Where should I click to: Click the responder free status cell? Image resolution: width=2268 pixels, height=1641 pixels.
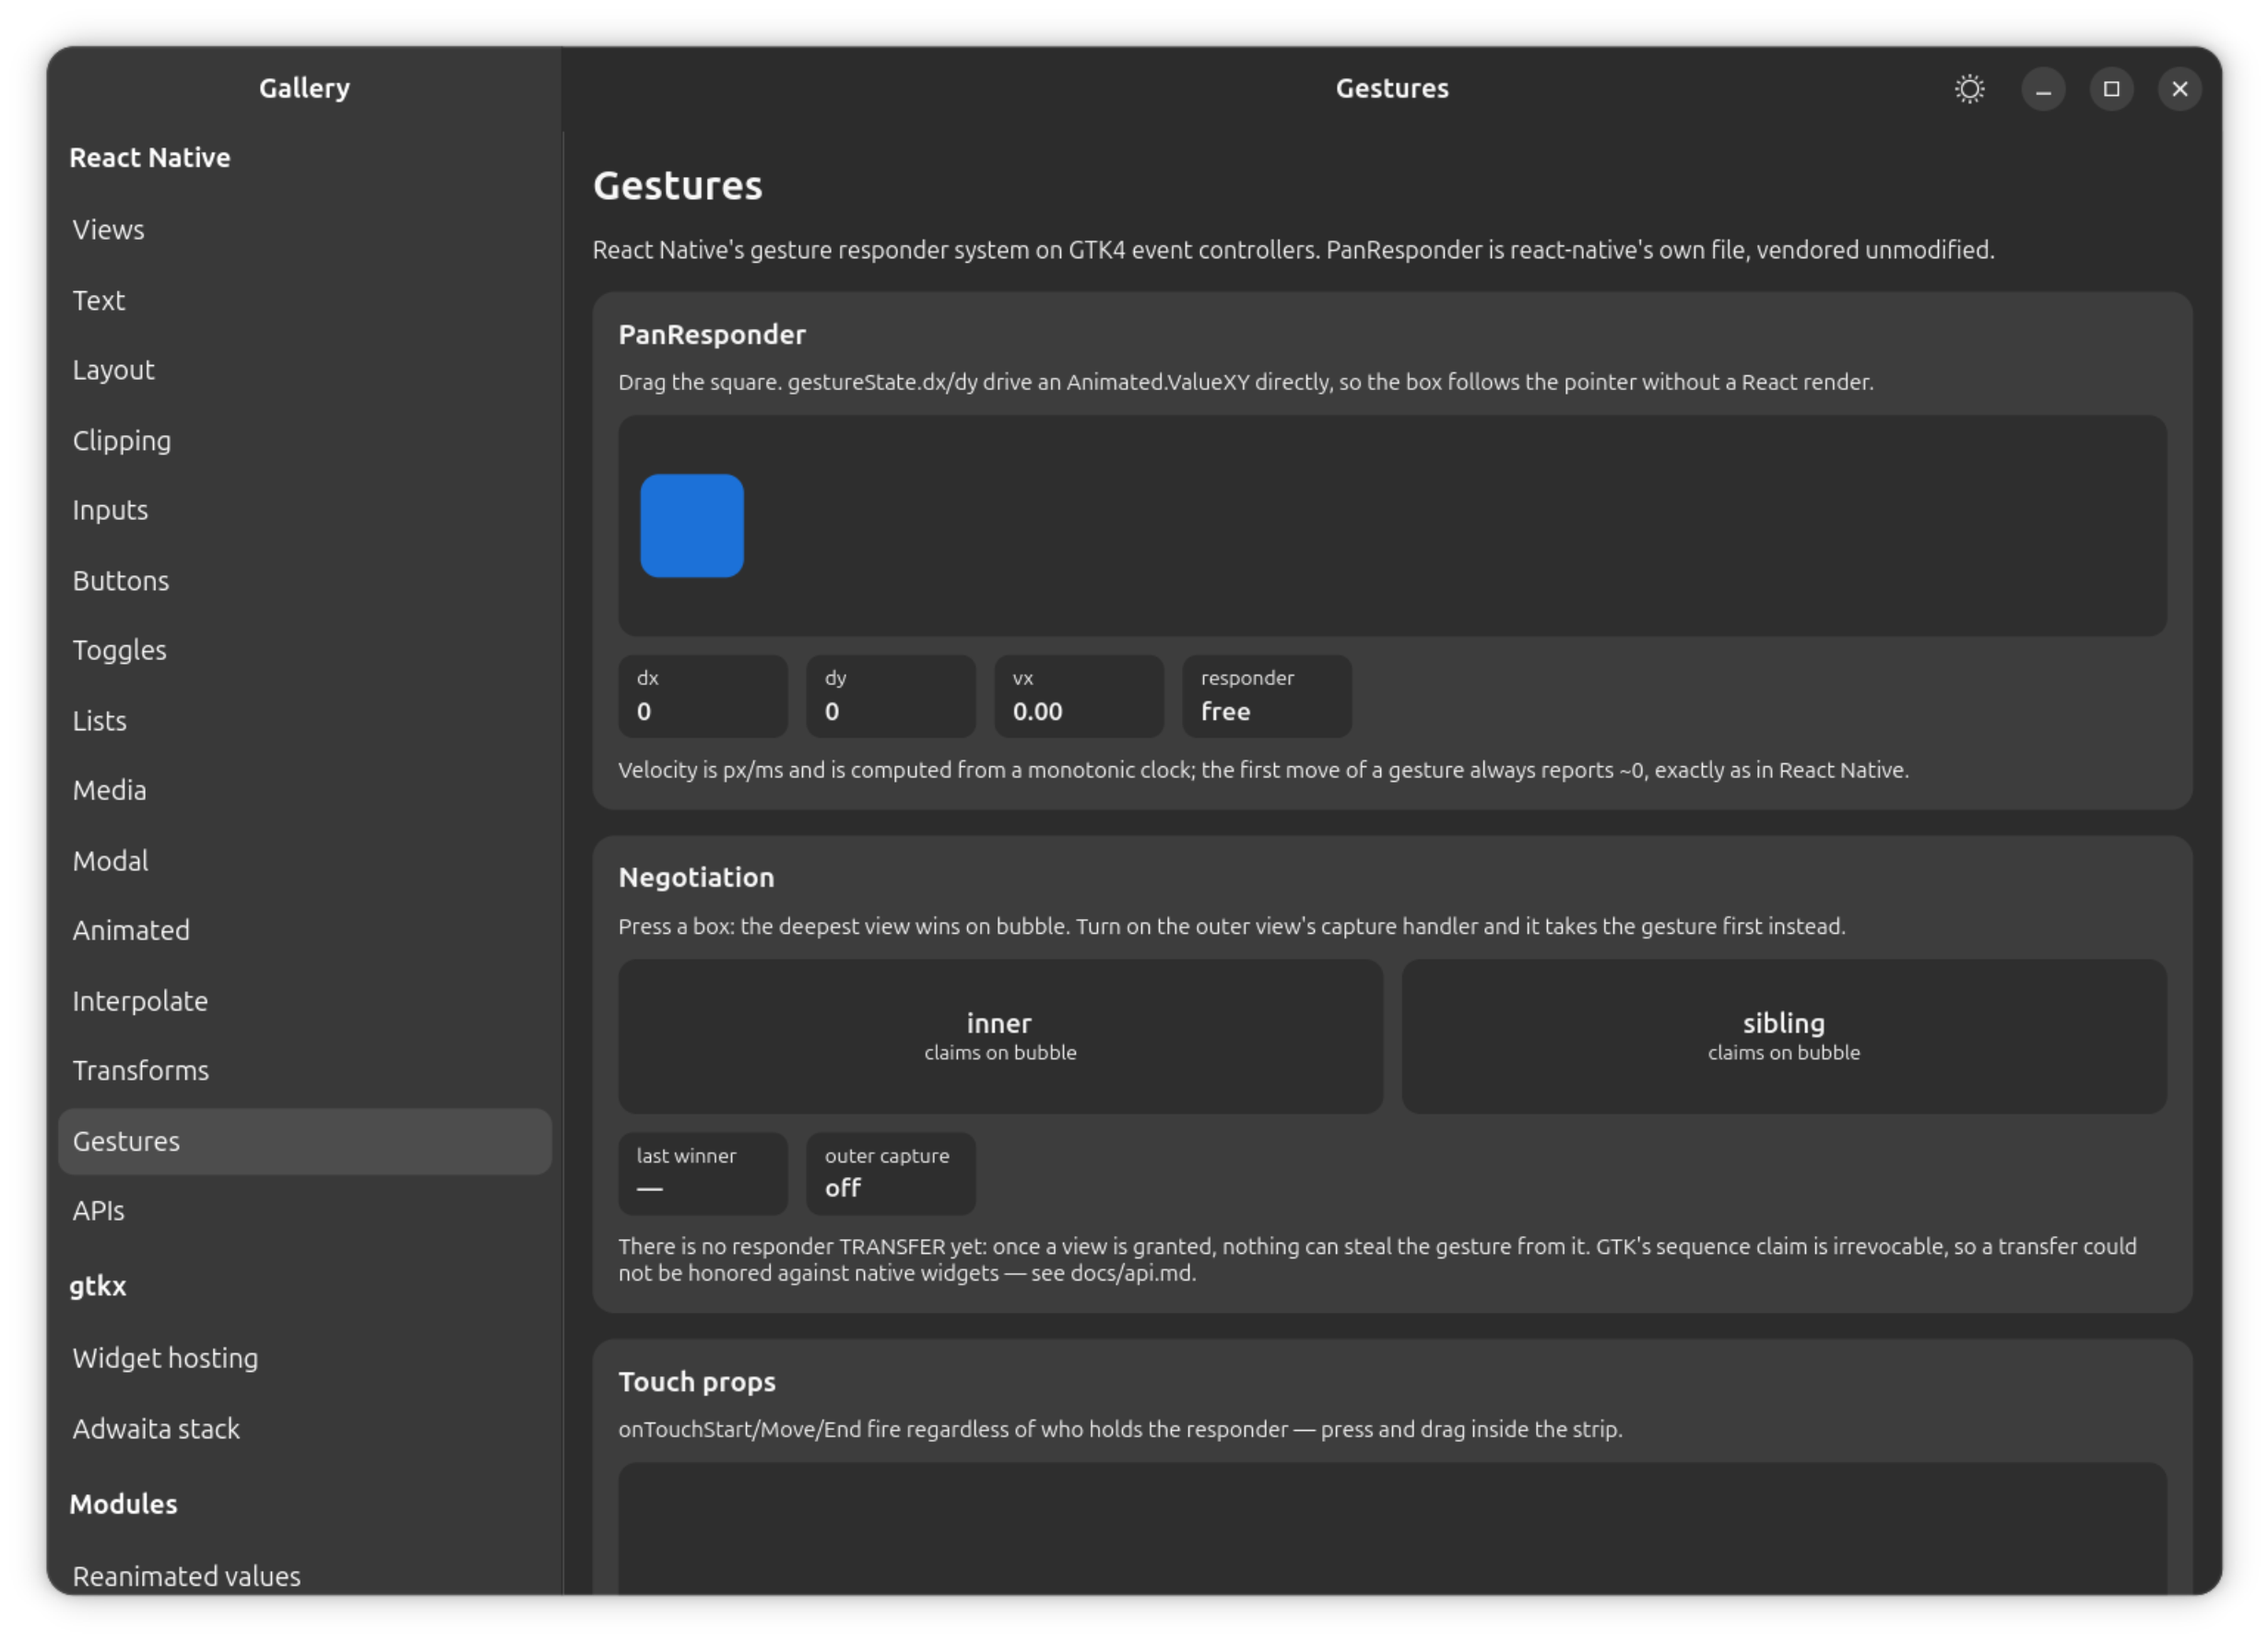point(1267,696)
